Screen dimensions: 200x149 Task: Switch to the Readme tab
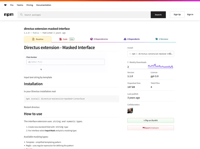(38, 39)
